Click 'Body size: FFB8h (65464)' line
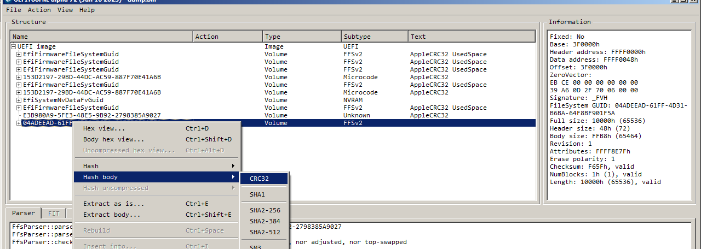701x249 pixels. point(595,136)
